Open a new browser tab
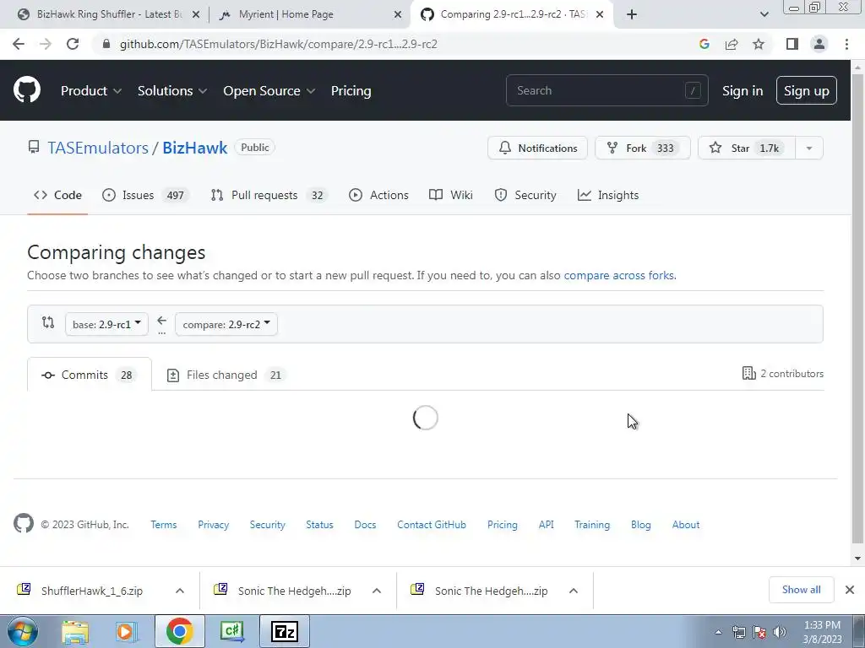 coord(632,14)
